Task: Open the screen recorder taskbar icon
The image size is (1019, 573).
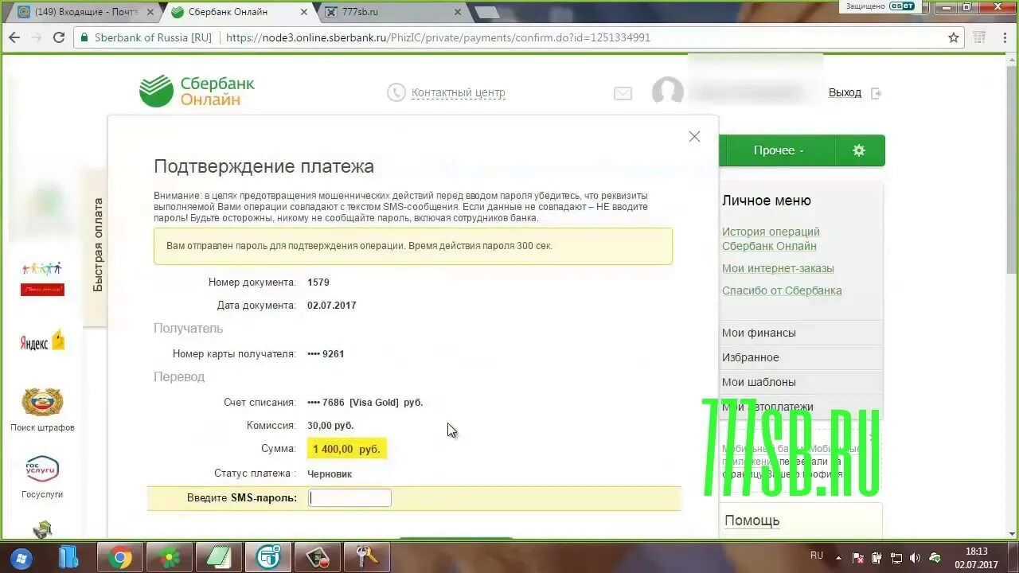Action: pos(318,557)
